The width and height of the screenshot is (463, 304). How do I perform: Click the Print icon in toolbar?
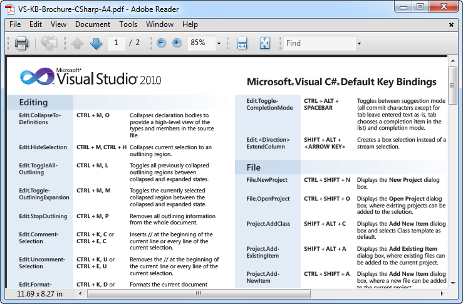(x=21, y=43)
